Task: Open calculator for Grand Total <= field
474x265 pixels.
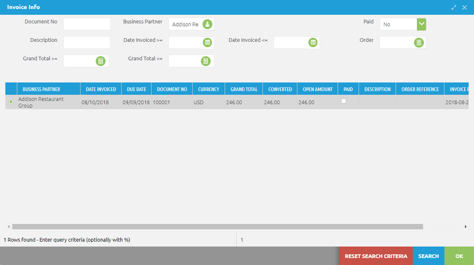Action: click(x=206, y=61)
